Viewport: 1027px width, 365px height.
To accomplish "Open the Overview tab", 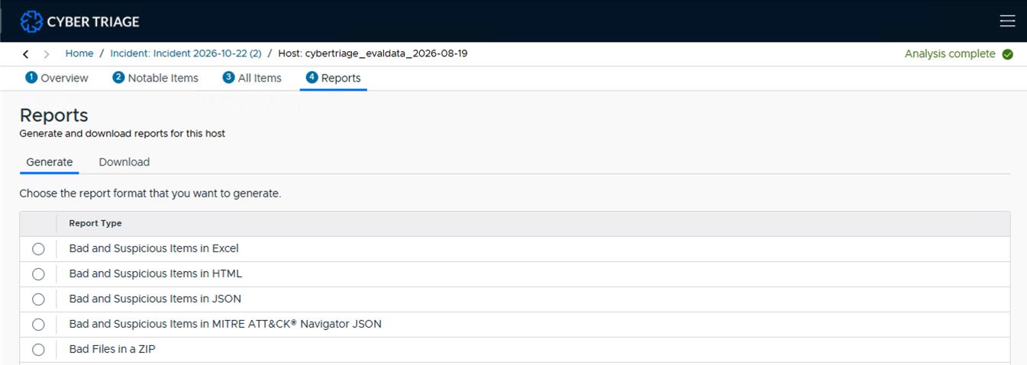I will pyautogui.click(x=57, y=78).
